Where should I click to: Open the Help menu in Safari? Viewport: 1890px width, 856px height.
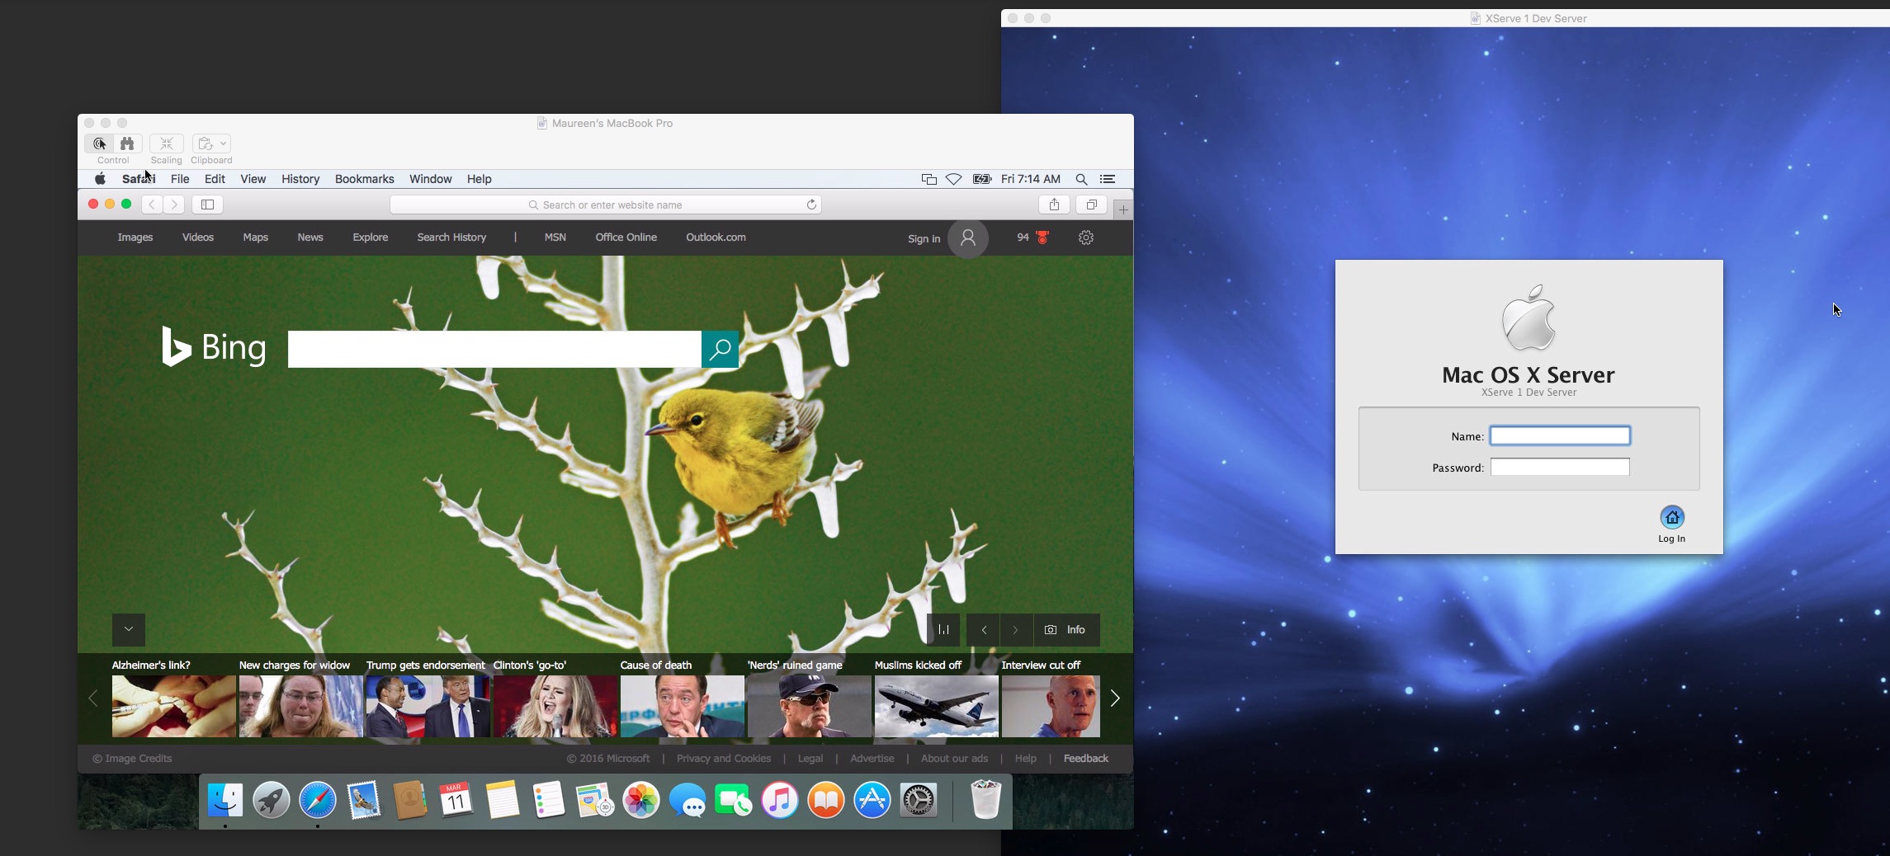click(479, 179)
